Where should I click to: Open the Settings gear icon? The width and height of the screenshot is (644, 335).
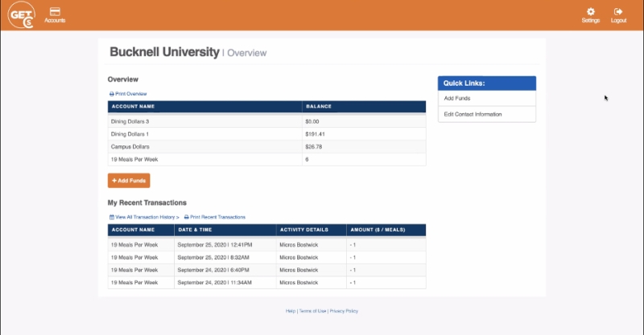pyautogui.click(x=591, y=11)
